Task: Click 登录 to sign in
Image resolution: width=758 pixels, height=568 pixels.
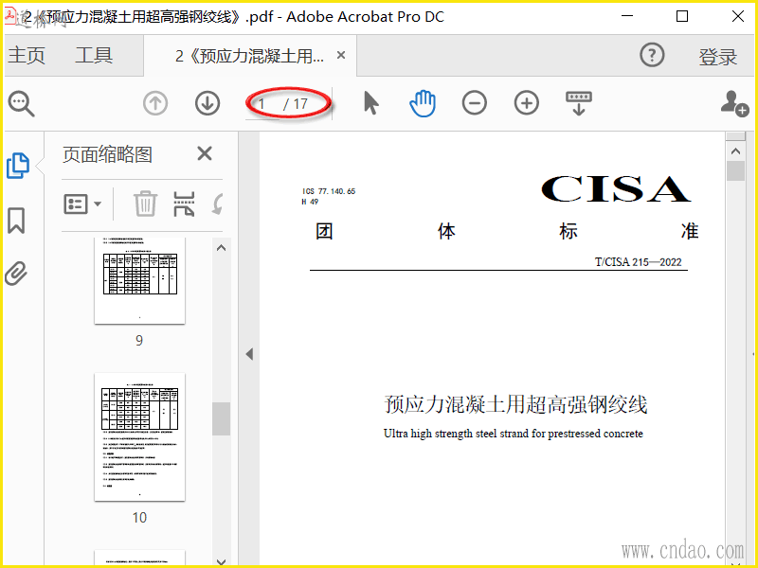Action: tap(717, 57)
